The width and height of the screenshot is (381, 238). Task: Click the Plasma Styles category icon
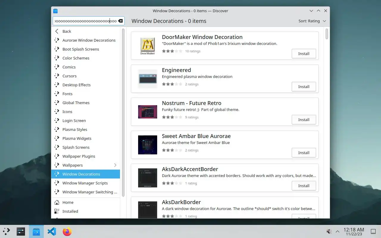tap(57, 129)
